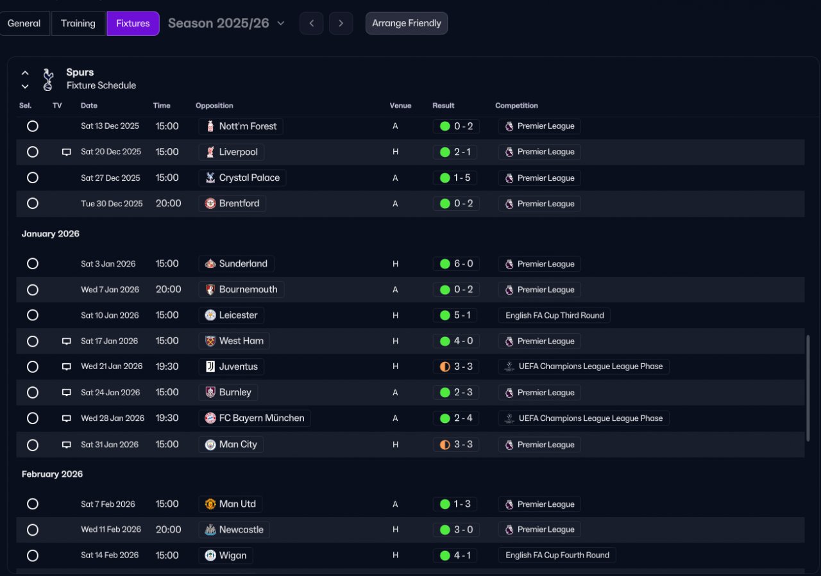Click the FC Bayern München club badge
821x576 pixels.
[x=210, y=418]
